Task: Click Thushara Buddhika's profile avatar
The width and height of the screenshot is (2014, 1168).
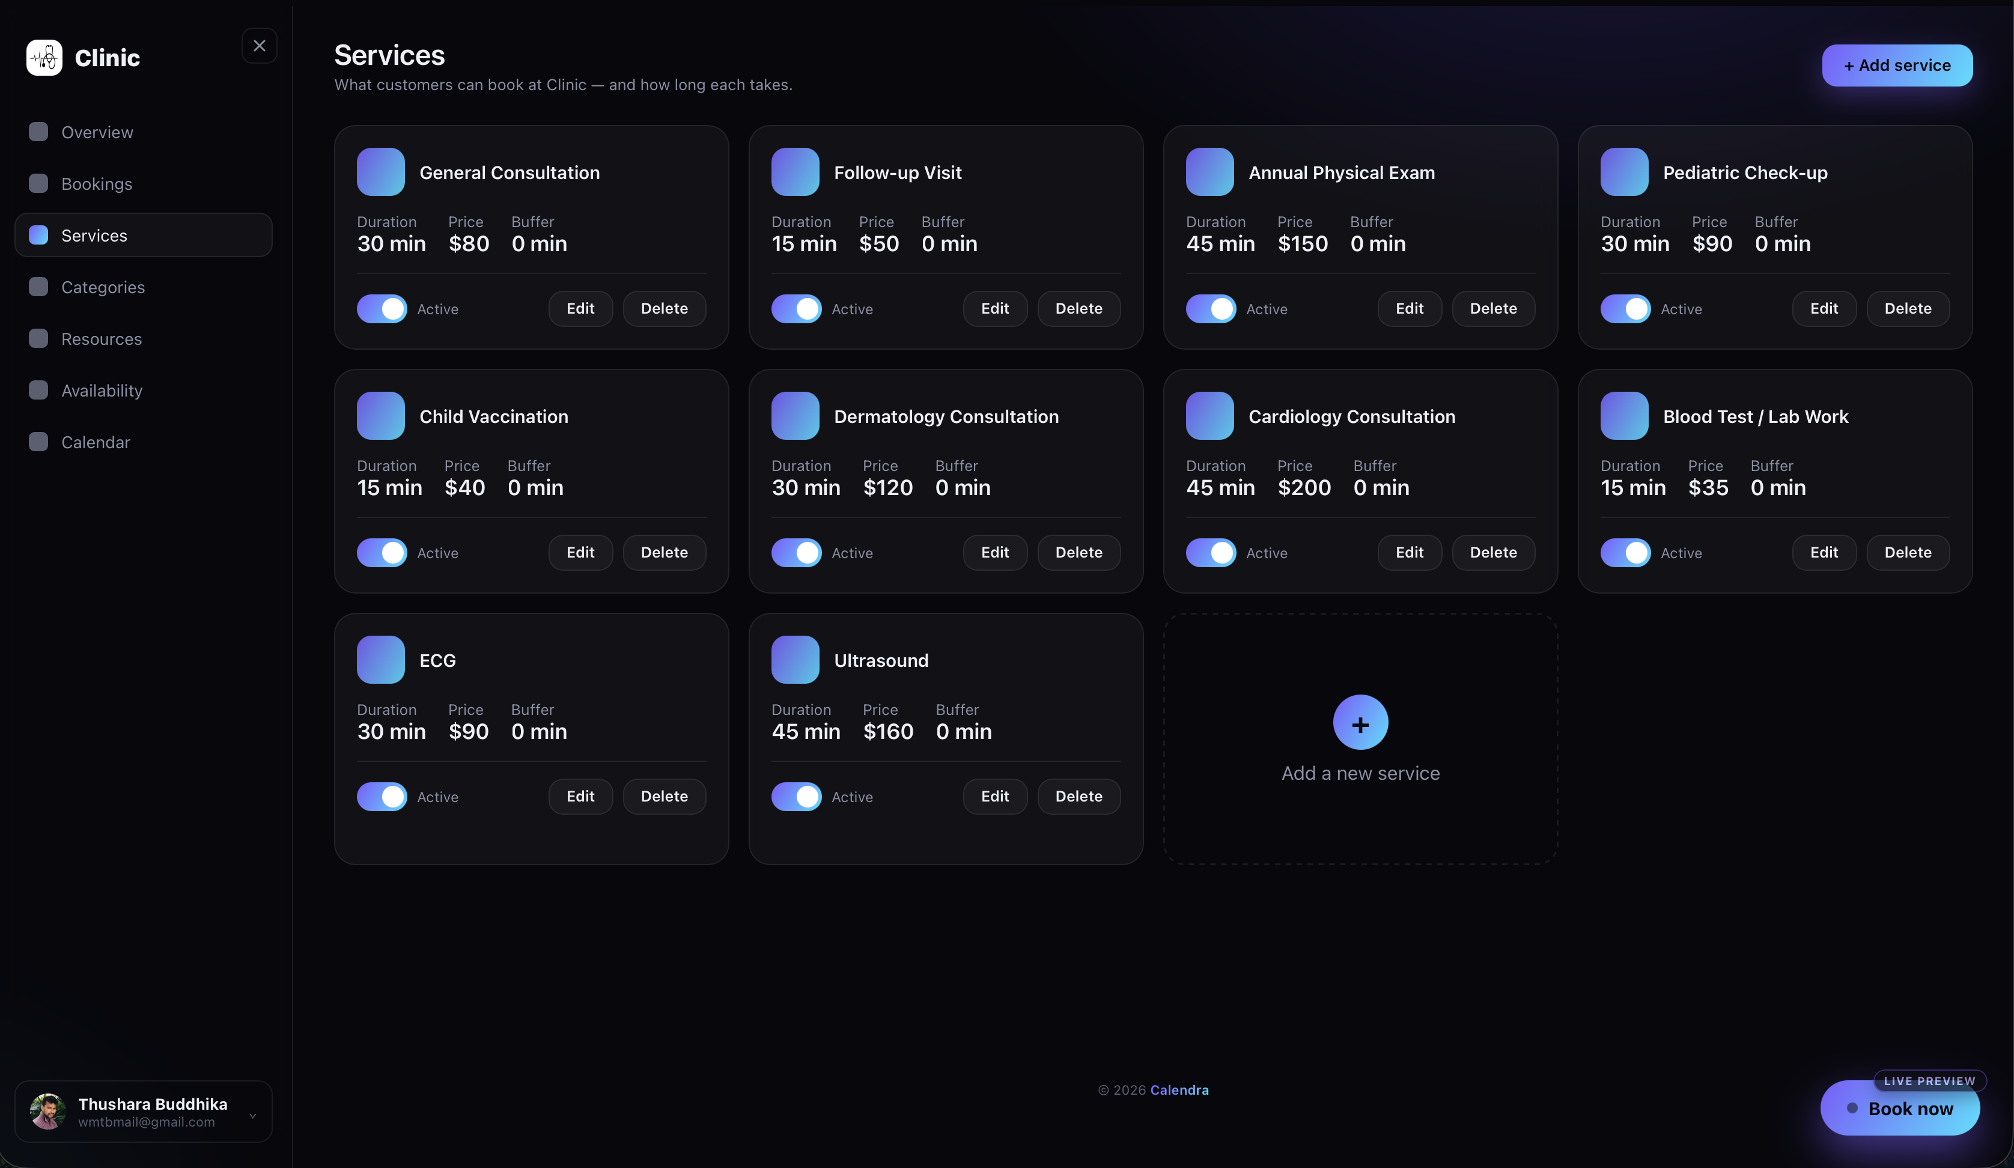Action: (48, 1112)
